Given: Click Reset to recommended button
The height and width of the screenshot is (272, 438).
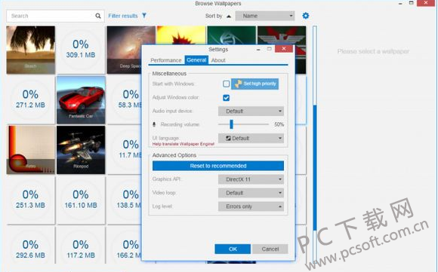Looking at the screenshot, I should click(x=218, y=166).
